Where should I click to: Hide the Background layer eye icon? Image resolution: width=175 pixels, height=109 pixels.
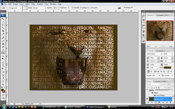pyautogui.click(x=147, y=99)
